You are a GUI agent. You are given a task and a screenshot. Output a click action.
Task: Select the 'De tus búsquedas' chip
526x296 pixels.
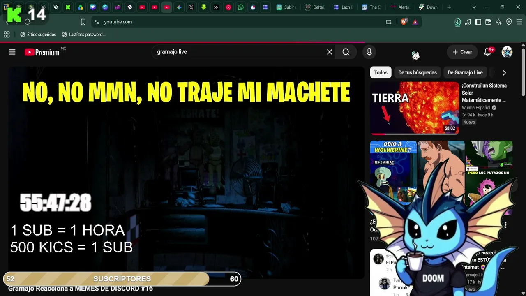pos(418,72)
